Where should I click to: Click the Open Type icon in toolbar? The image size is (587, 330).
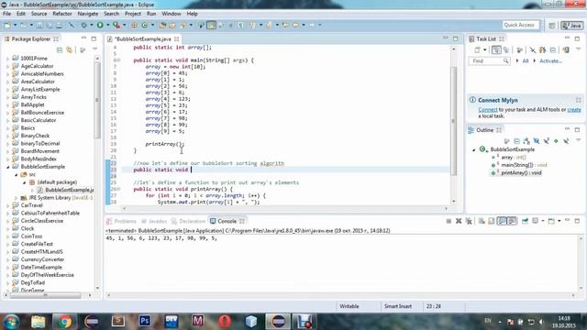[x=162, y=25]
